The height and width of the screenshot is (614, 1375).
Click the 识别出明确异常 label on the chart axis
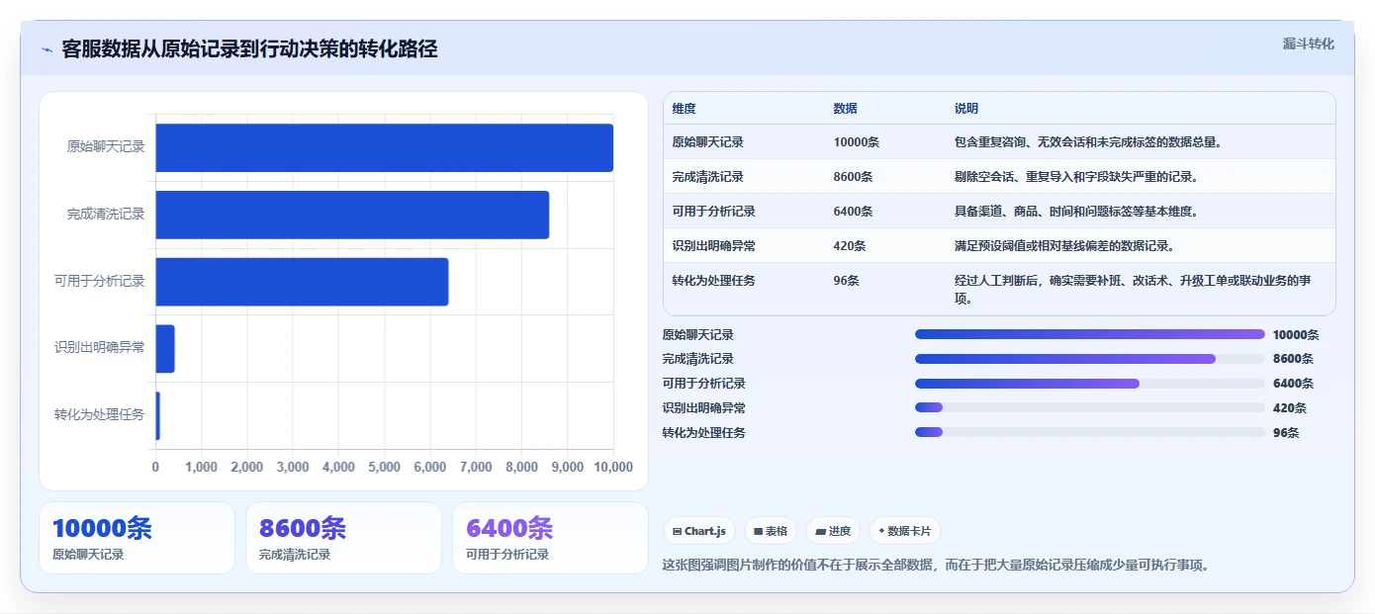100,348
